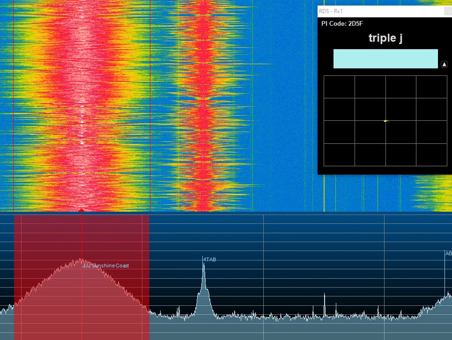Select the triple j station name
452x340 pixels.
pyautogui.click(x=385, y=38)
